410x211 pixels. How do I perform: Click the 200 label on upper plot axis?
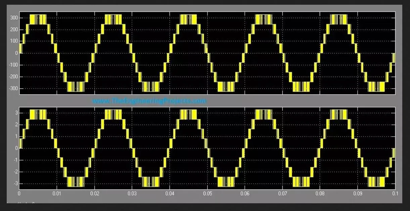(14, 30)
